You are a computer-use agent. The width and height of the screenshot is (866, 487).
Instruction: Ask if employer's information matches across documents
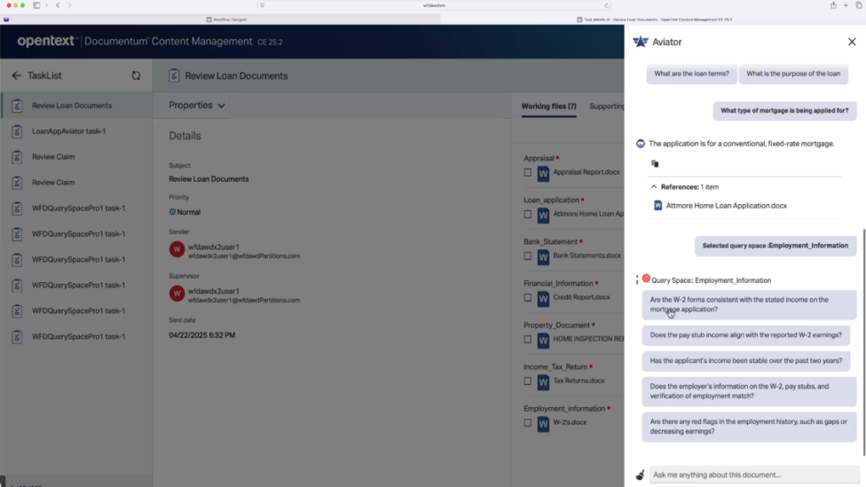(749, 391)
